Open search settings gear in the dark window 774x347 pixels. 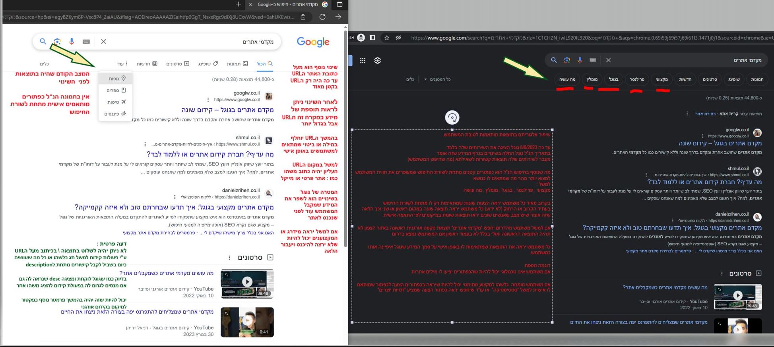(378, 60)
